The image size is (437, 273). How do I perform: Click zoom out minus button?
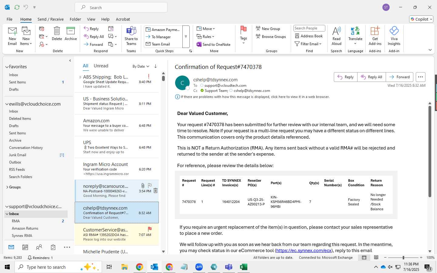[385, 258]
